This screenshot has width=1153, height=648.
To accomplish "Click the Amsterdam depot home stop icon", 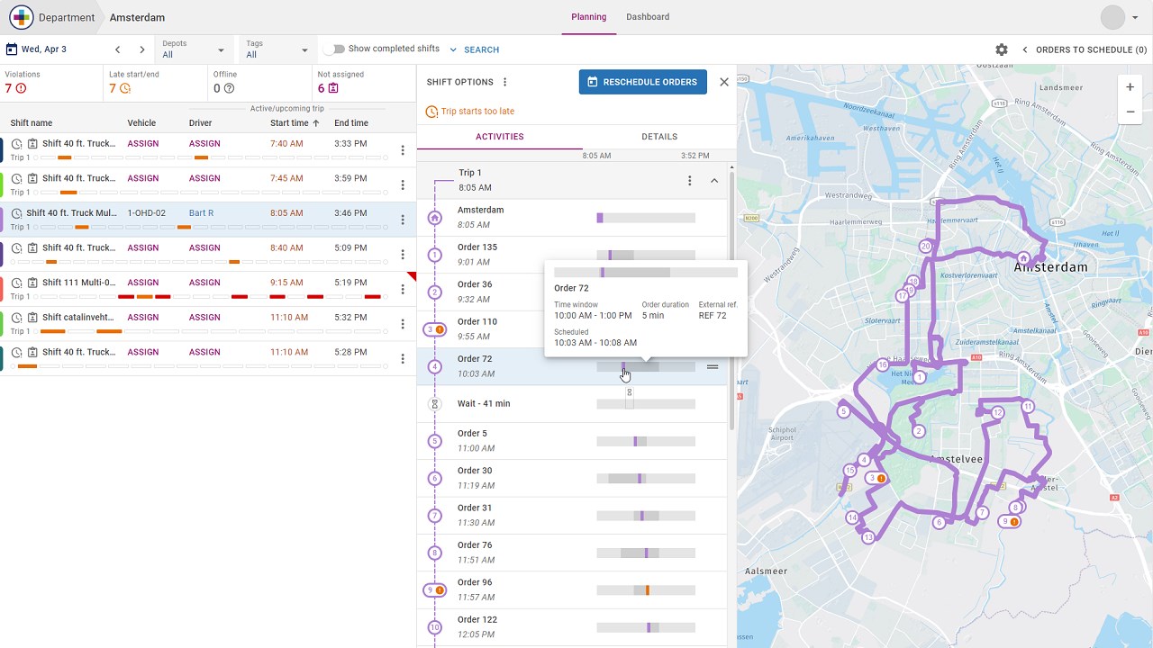I will tap(435, 218).
